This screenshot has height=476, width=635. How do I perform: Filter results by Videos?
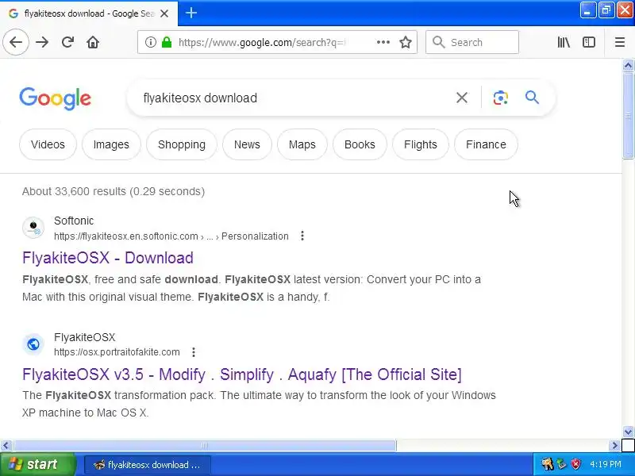(48, 144)
